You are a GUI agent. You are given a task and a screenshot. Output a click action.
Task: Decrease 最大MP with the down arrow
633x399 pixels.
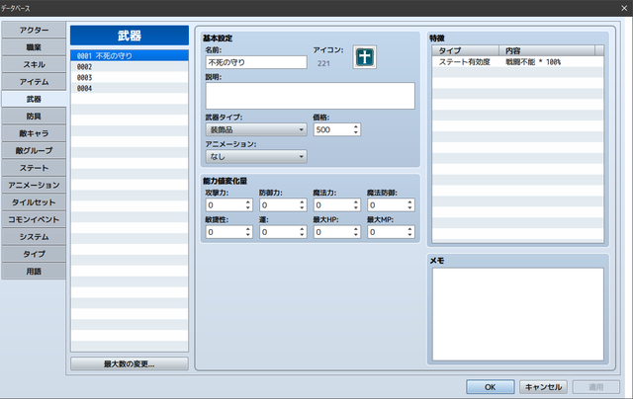[409, 235]
